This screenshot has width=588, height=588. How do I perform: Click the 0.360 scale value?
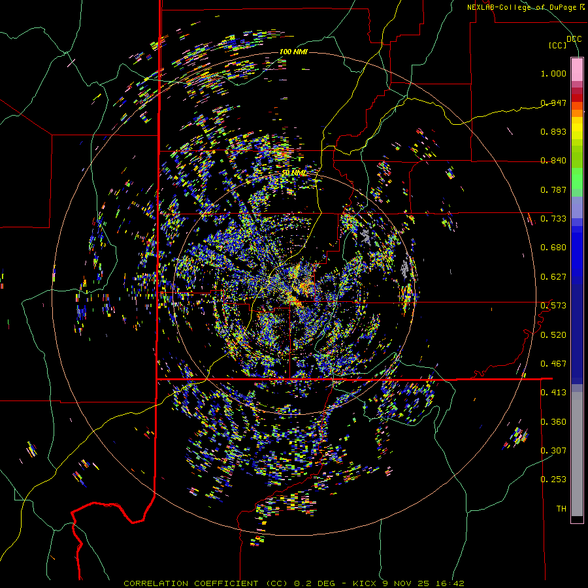(553, 422)
